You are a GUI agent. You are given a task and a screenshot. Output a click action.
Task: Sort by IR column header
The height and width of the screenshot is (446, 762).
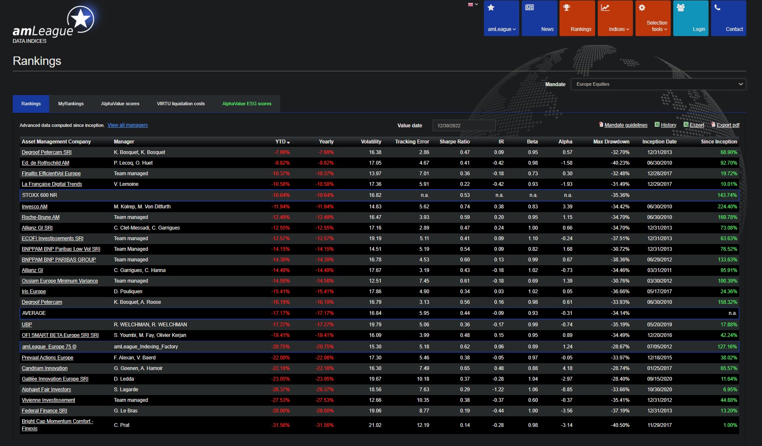tap(501, 142)
